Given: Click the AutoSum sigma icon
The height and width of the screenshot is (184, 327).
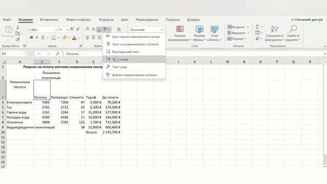Looking at the screenshot, I should click(258, 27).
